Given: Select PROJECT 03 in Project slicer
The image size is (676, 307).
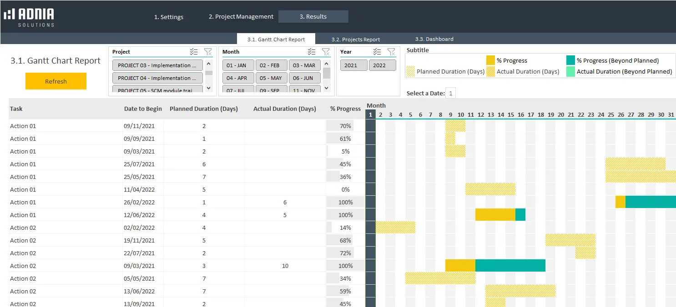Looking at the screenshot, I should click(x=157, y=65).
